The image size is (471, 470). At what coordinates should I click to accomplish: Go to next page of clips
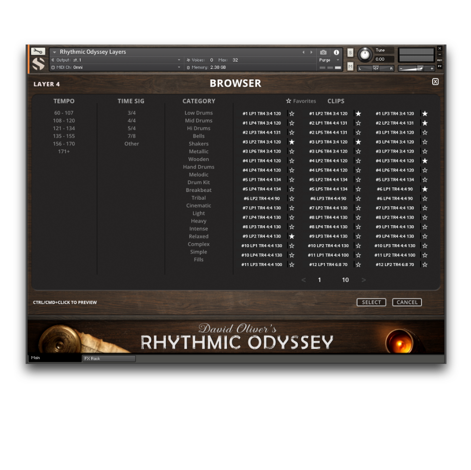(364, 280)
